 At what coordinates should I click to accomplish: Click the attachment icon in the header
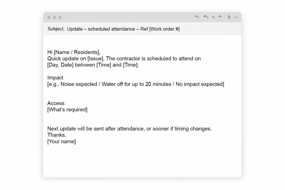pos(229,17)
